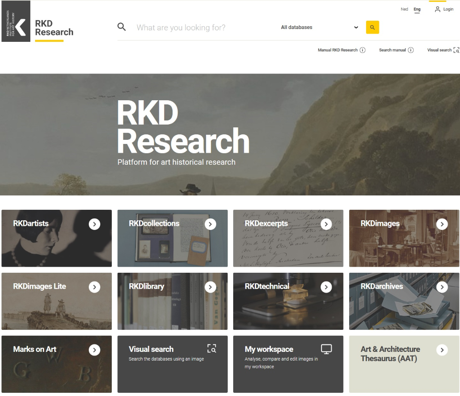
Task: Click the Visual search link in header
Action: [439, 50]
